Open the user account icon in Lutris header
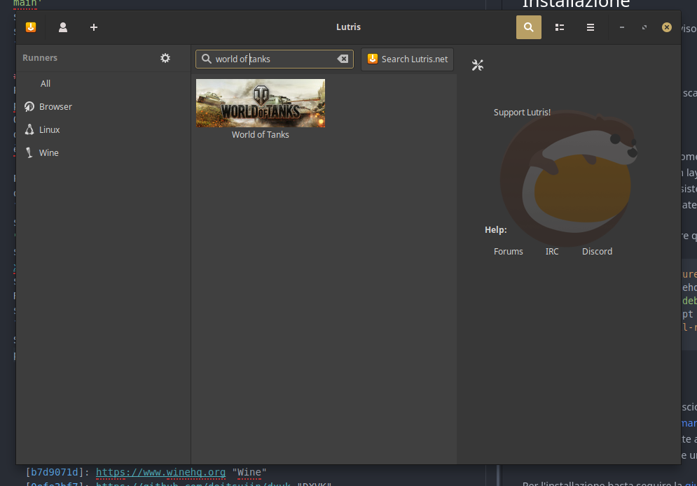The width and height of the screenshot is (697, 486). point(63,27)
